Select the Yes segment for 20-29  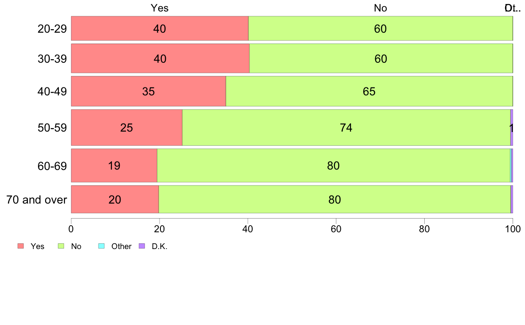pos(160,28)
